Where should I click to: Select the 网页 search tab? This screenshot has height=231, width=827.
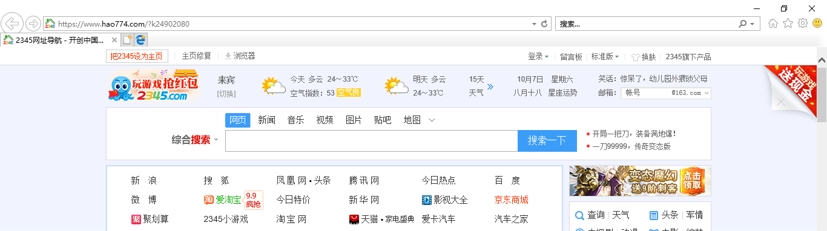tap(237, 120)
